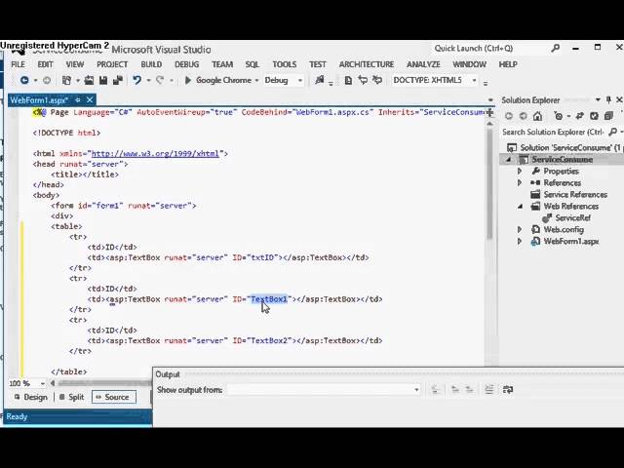The image size is (624, 468).
Task: Click the Save All toolbar icon
Action: (x=118, y=80)
